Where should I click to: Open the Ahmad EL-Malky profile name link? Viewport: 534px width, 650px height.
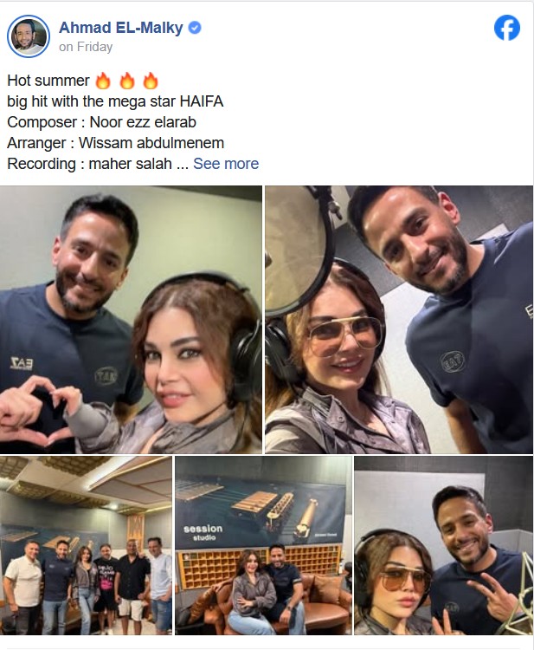click(x=121, y=28)
